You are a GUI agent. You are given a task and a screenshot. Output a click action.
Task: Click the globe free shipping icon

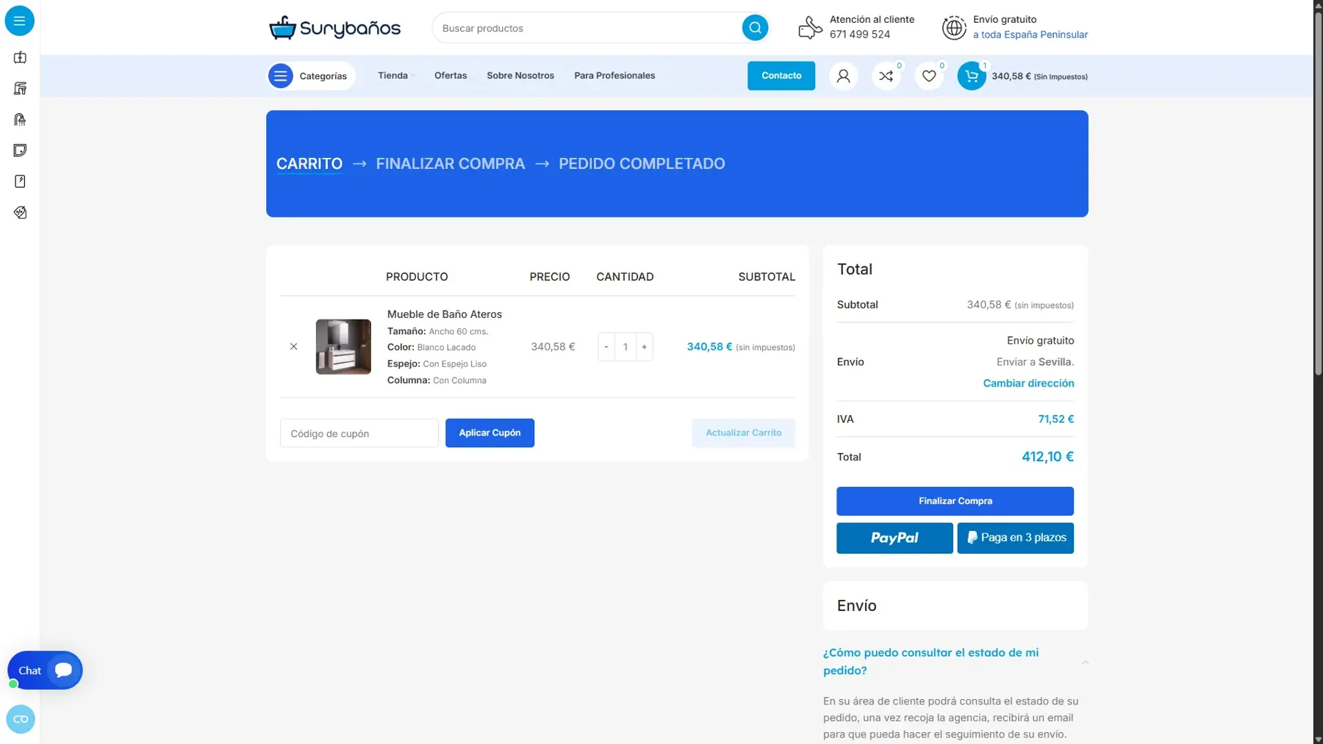(x=953, y=28)
